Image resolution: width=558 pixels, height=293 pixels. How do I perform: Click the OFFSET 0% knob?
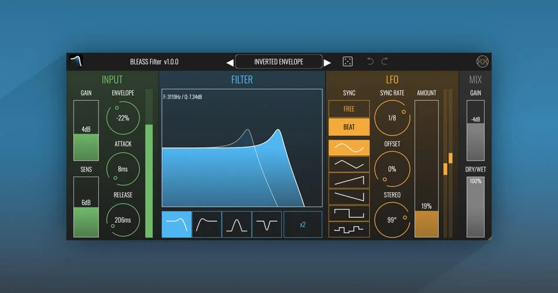pyautogui.click(x=392, y=169)
